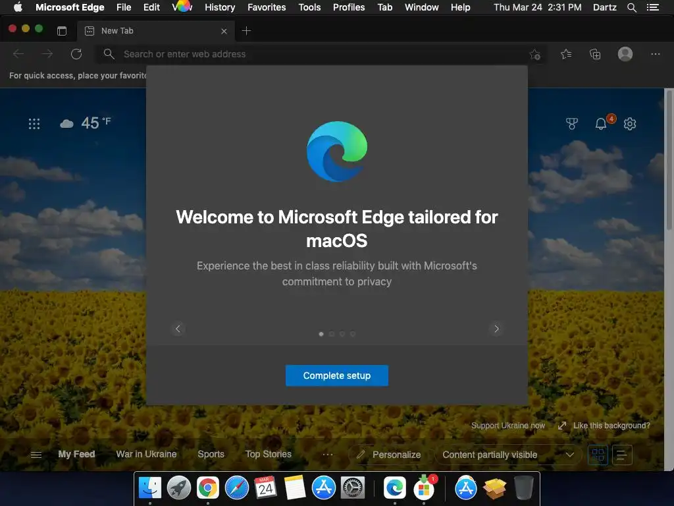Open Microsoft AutoUpdate icon in the Dock

click(x=425, y=488)
